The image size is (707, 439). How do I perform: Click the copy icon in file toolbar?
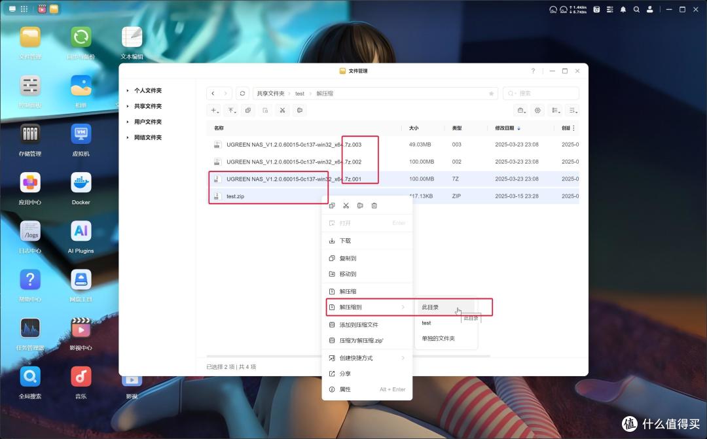click(248, 111)
